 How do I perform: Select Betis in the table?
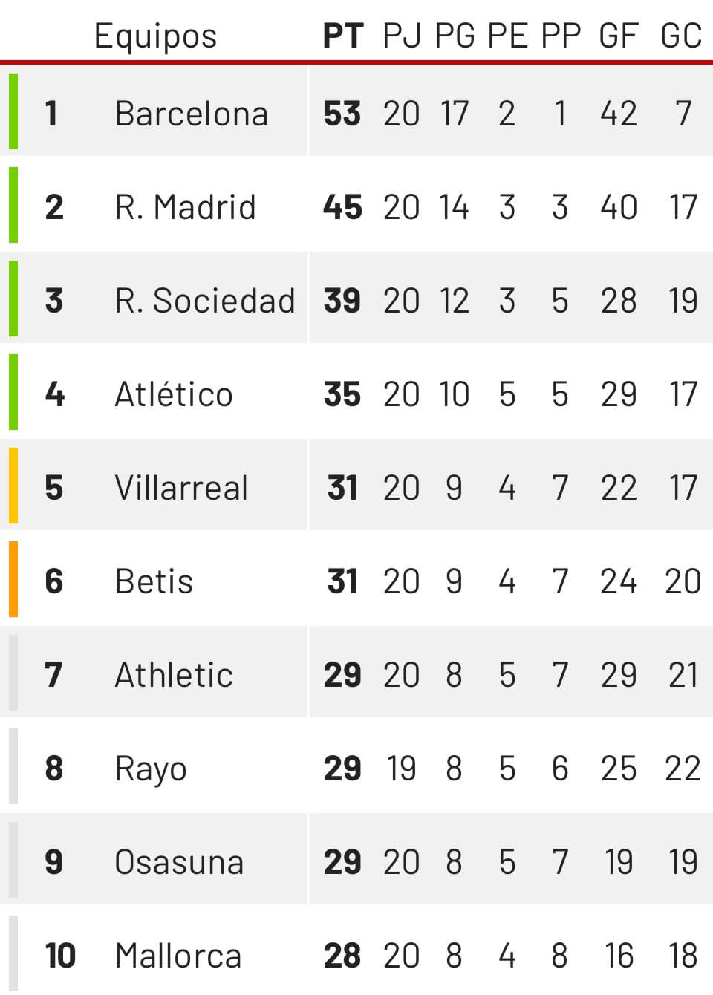pos(154,581)
